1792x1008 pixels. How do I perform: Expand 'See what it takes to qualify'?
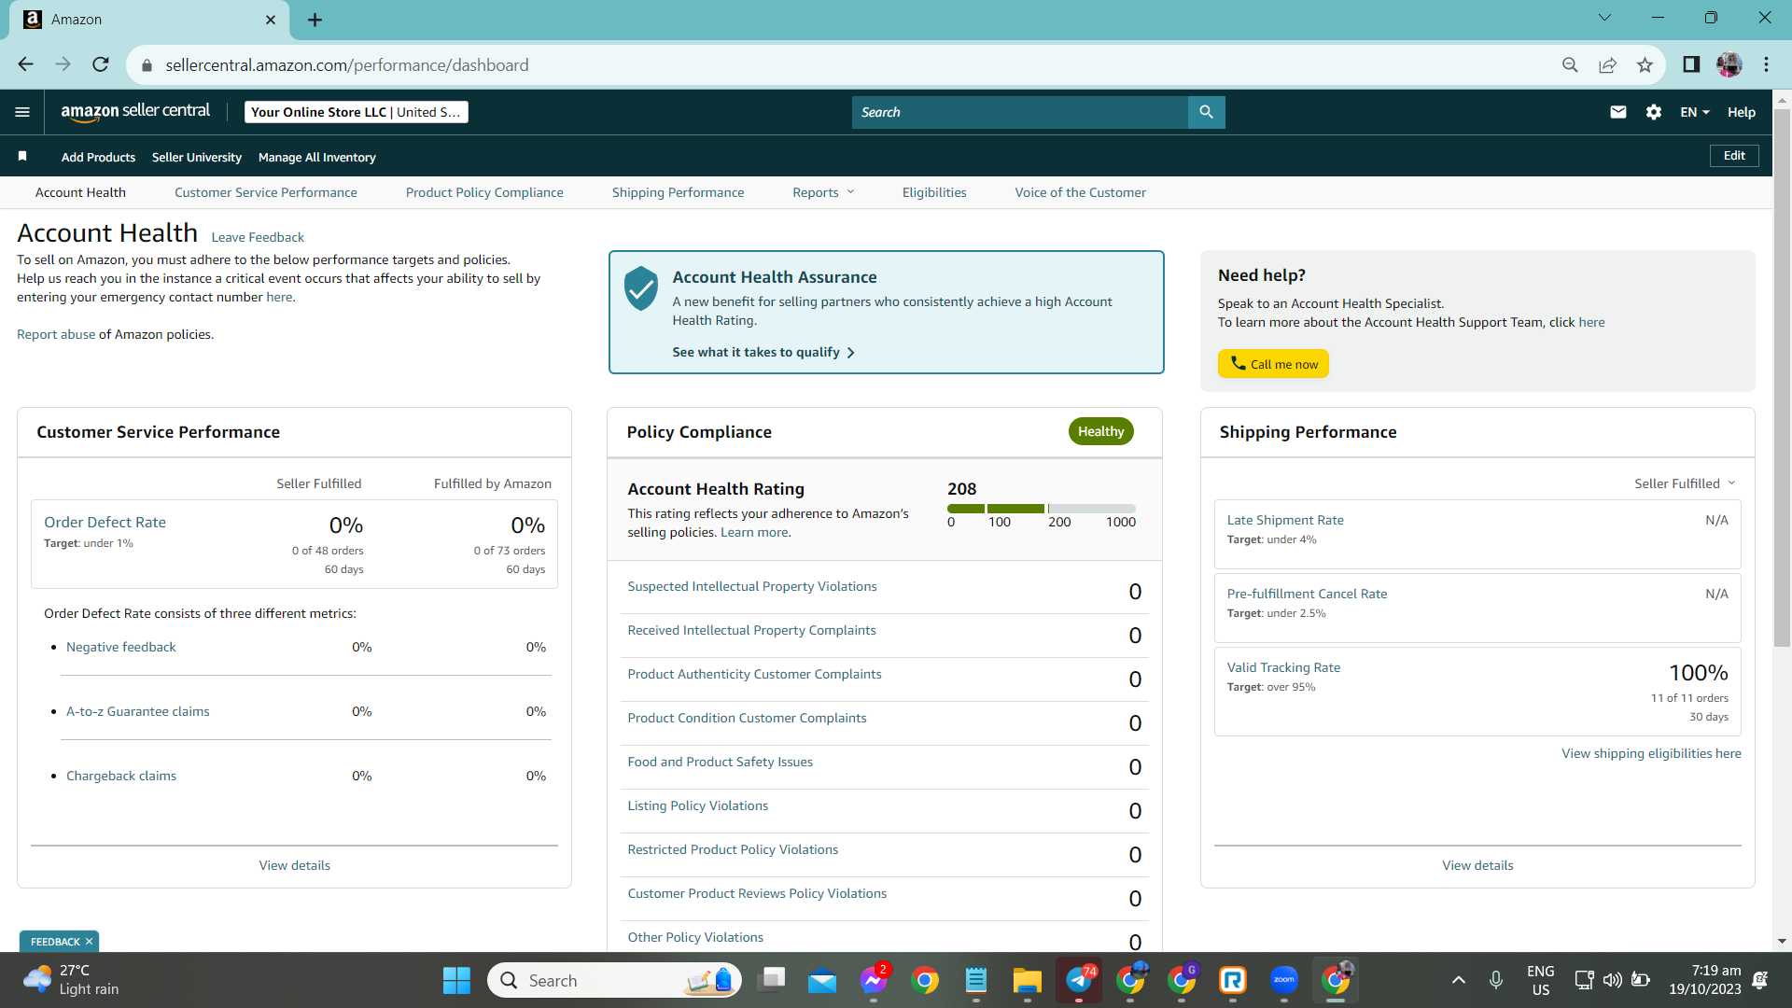(x=763, y=352)
